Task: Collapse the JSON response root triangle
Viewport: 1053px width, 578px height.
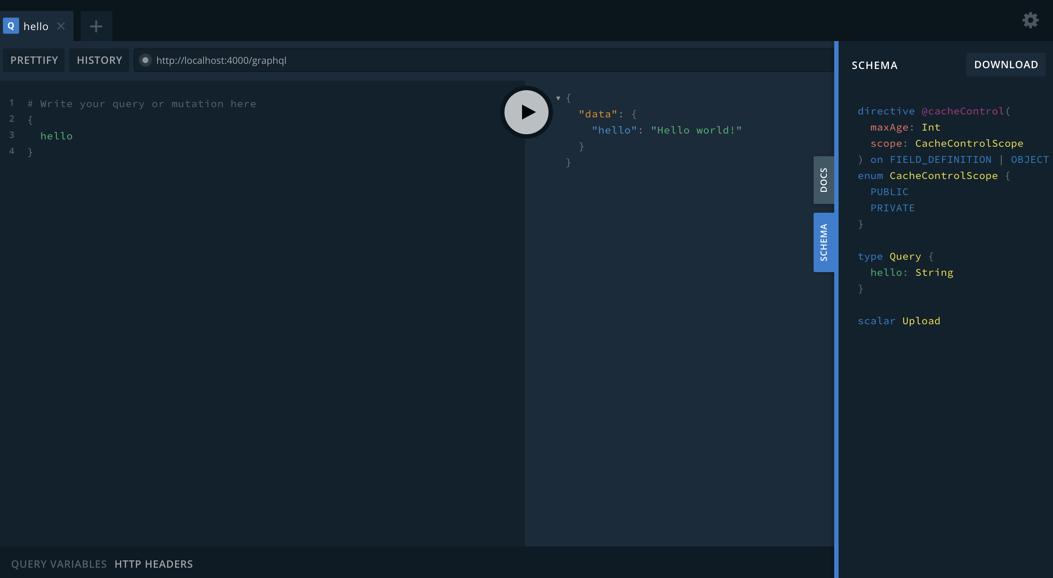Action: point(558,98)
